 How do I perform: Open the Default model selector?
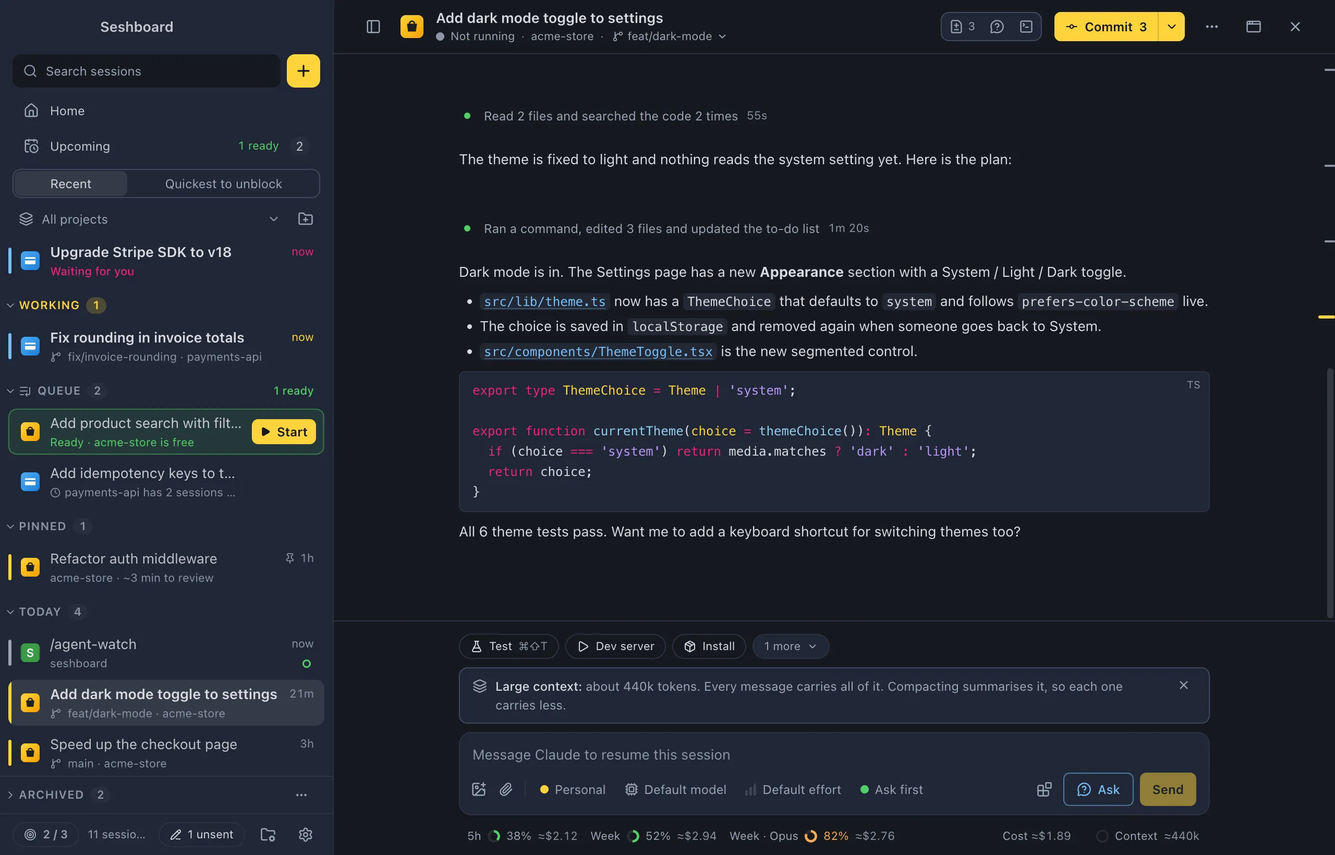pyautogui.click(x=675, y=789)
